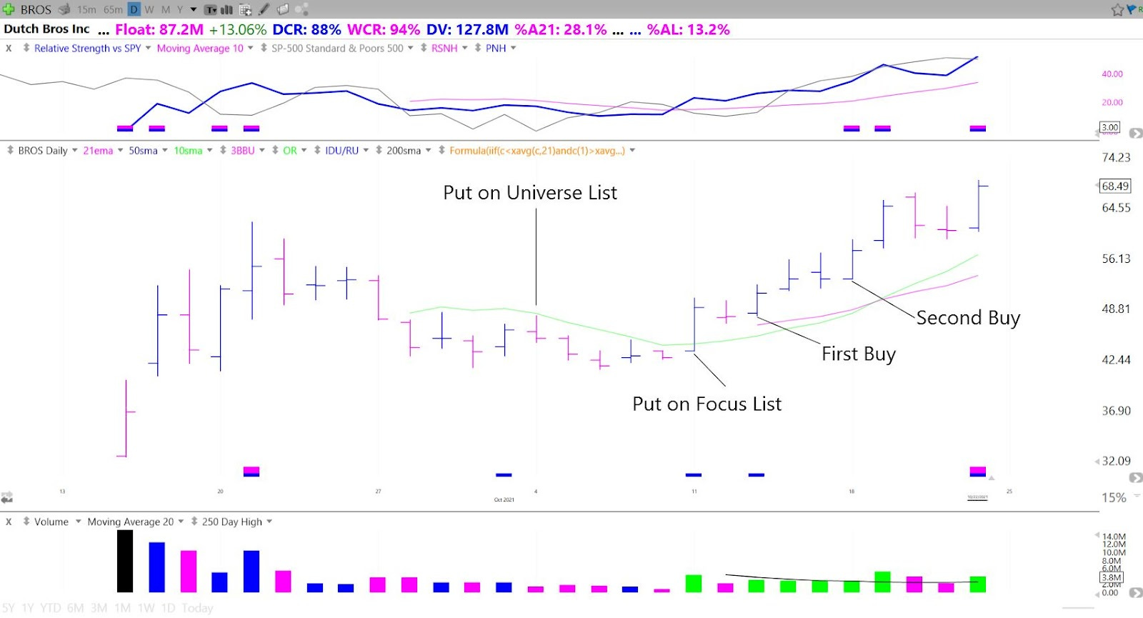
Task: Select the Monthly (M) timeframe
Action: point(166,10)
